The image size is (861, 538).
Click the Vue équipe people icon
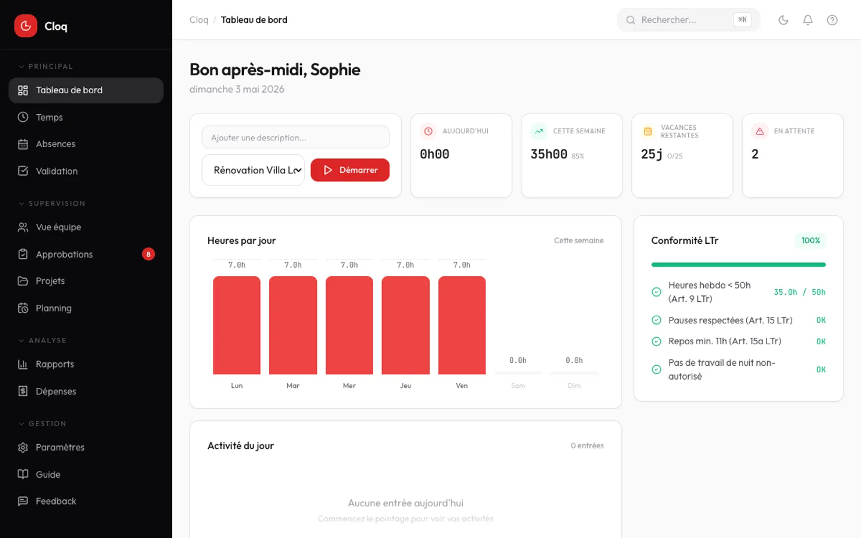pos(23,227)
